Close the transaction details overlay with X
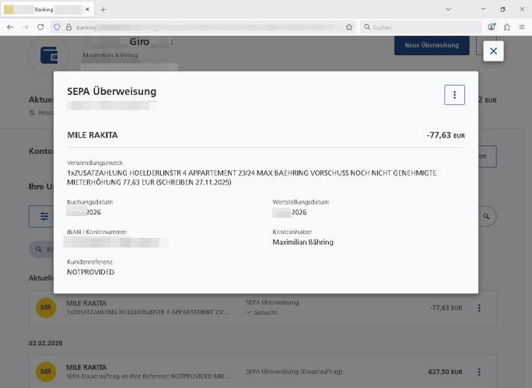The image size is (532, 388). pyautogui.click(x=494, y=51)
